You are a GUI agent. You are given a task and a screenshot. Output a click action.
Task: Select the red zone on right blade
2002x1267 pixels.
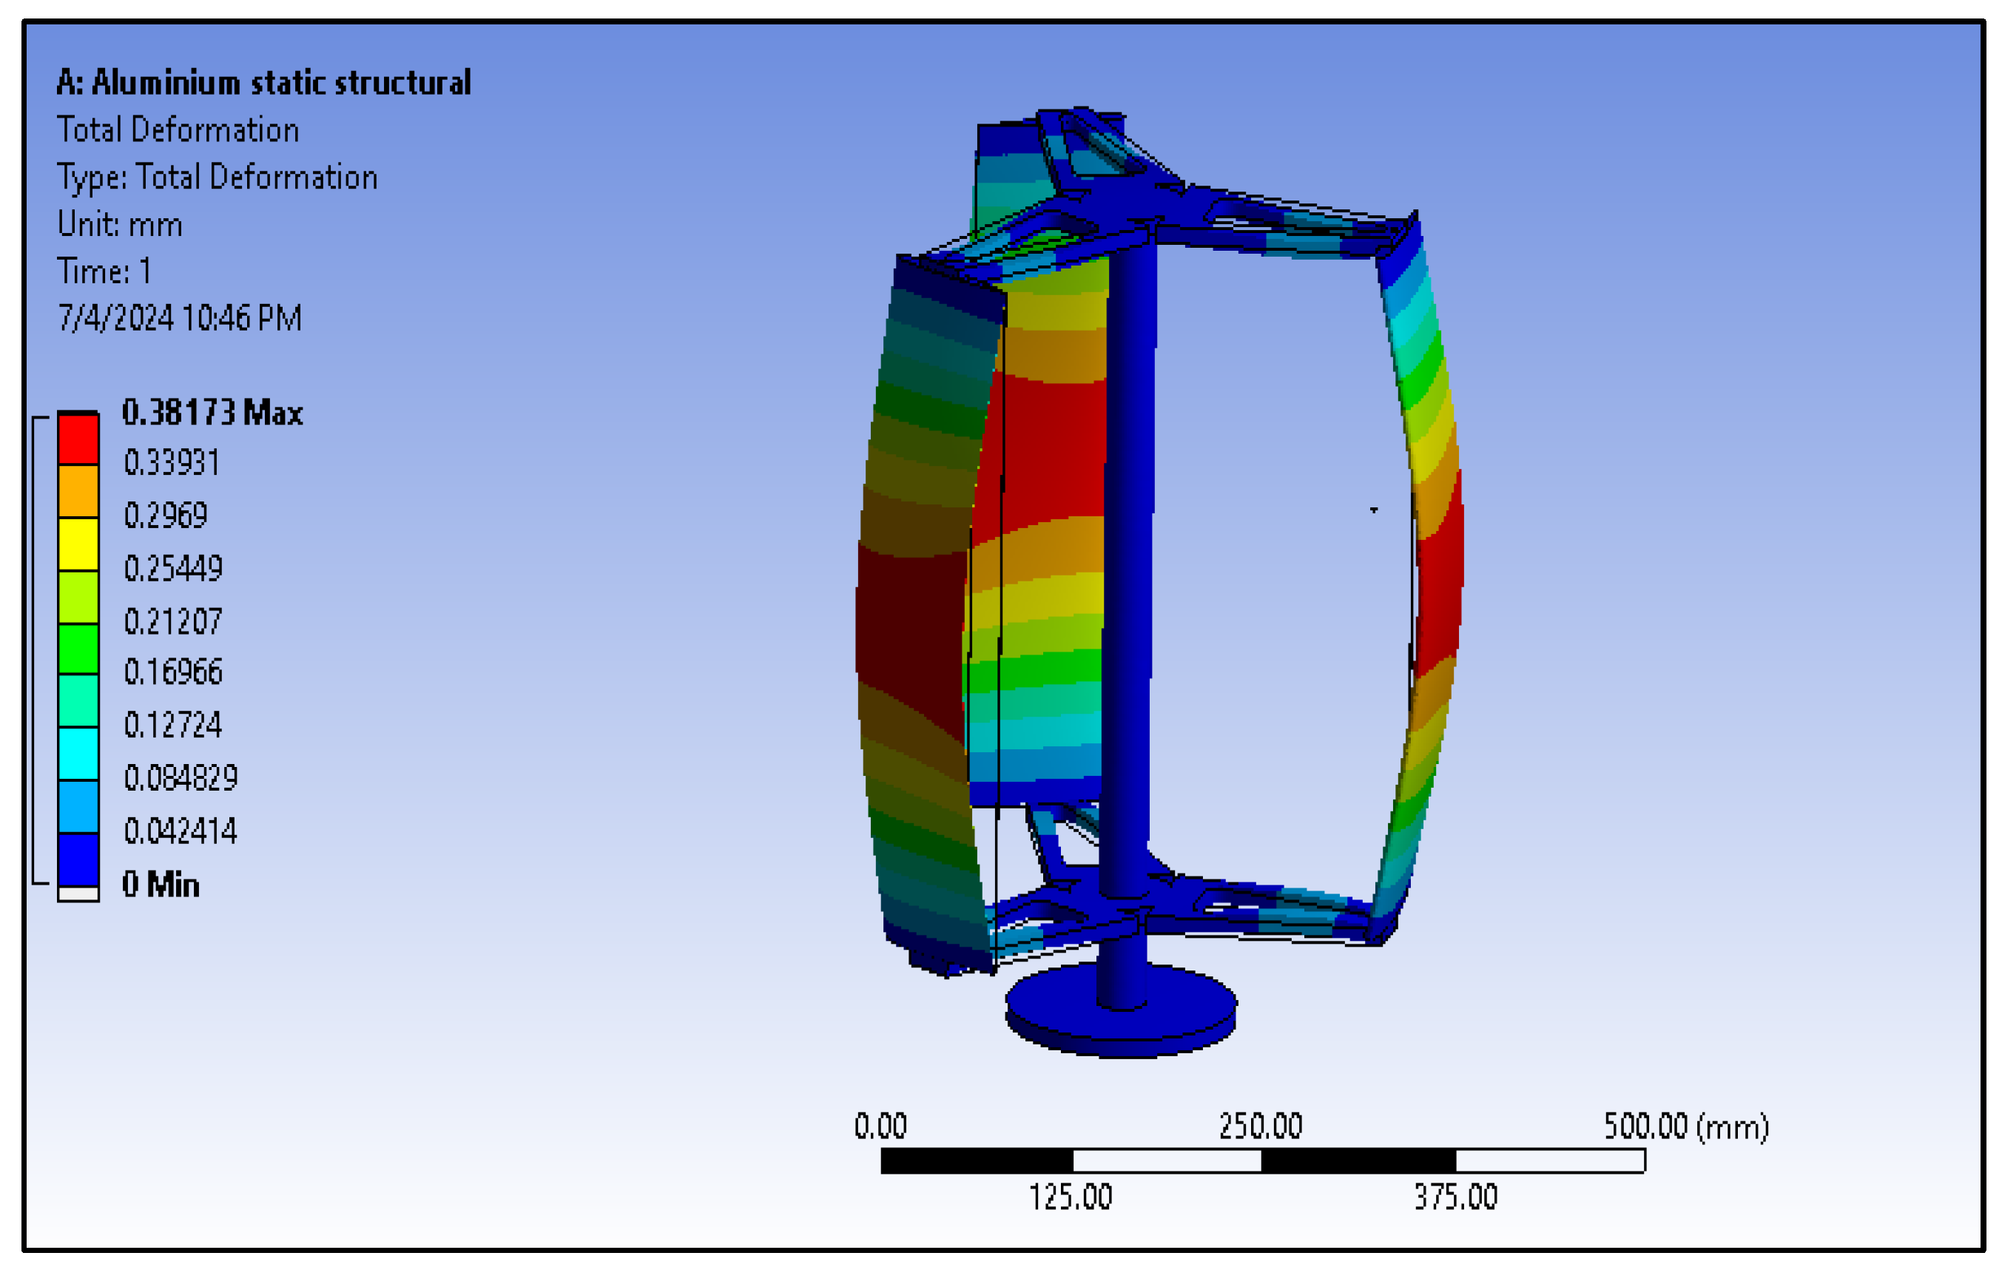coord(1439,582)
